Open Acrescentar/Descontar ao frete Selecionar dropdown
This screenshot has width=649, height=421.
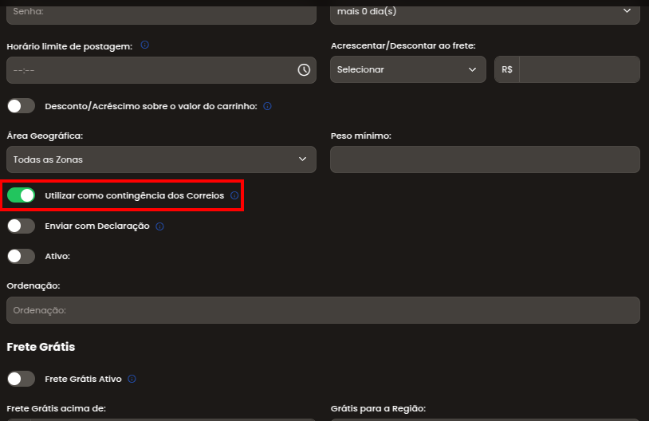407,69
